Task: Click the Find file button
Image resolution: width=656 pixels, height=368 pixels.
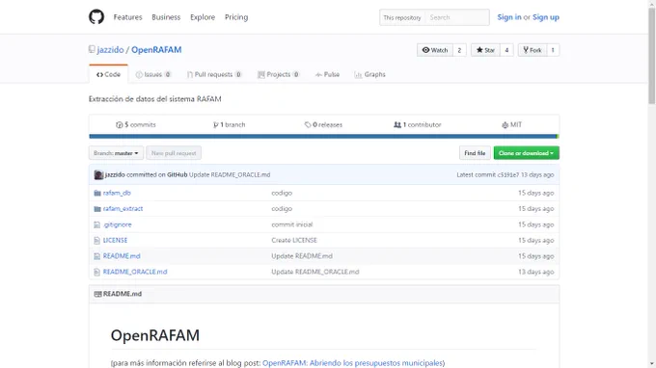Action: (x=475, y=153)
